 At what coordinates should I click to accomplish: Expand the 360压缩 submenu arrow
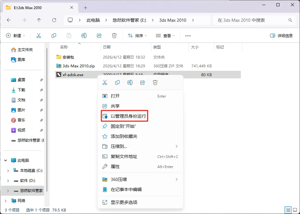(177, 179)
